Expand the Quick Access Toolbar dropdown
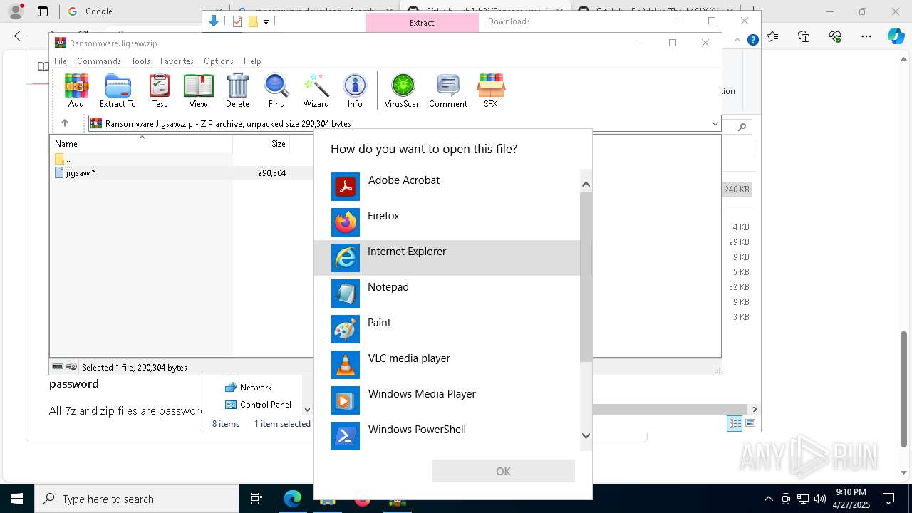The image size is (912, 513). [266, 22]
